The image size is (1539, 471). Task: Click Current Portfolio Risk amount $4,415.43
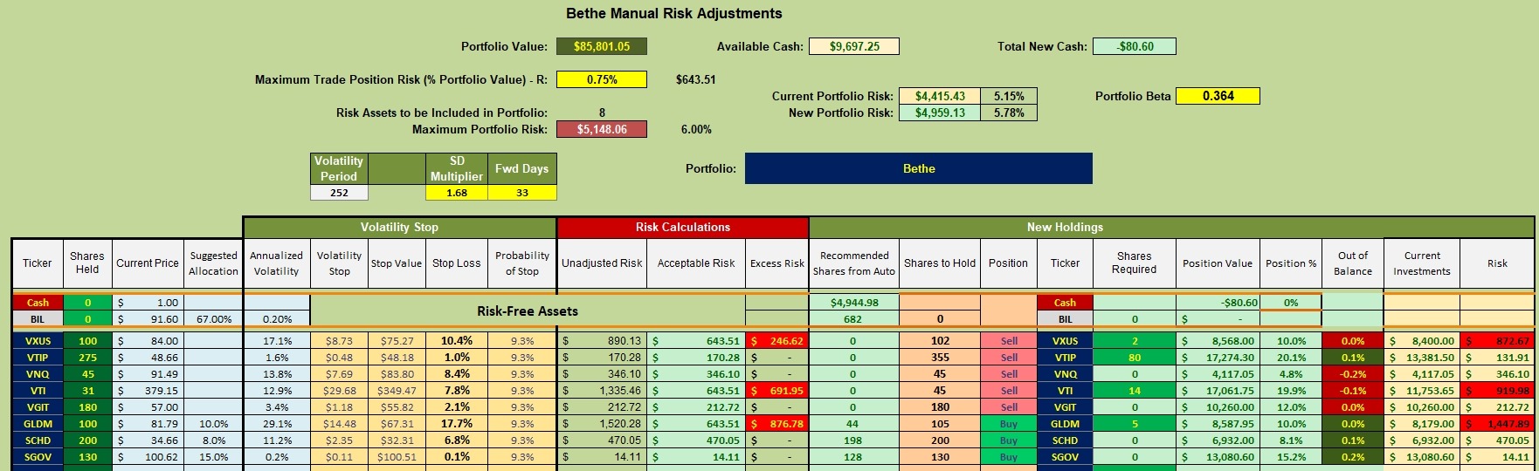pyautogui.click(x=940, y=96)
